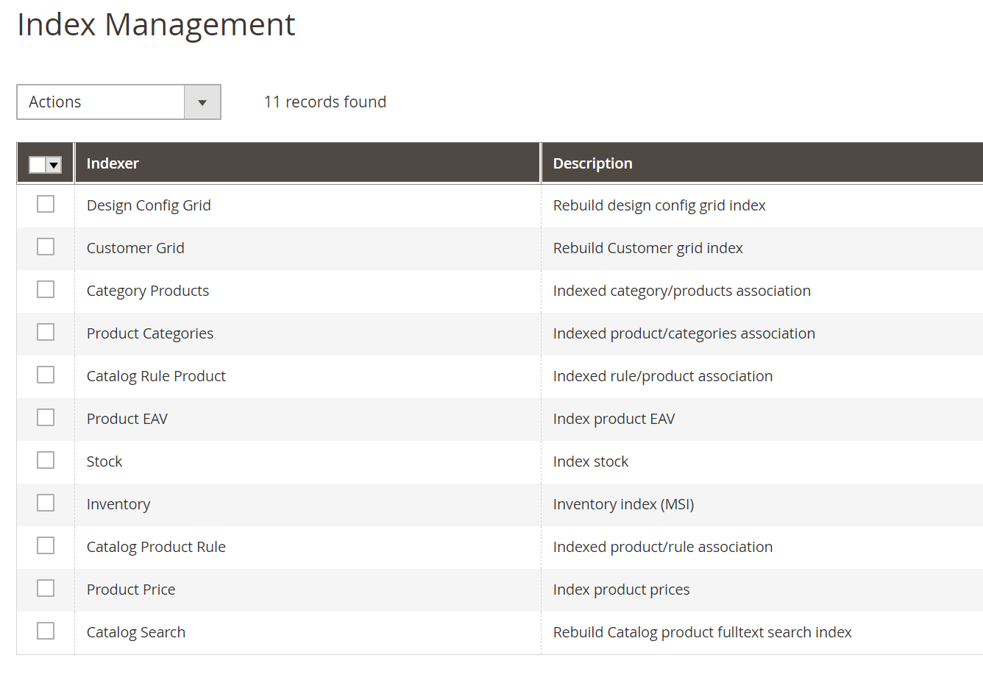This screenshot has width=983, height=697.
Task: Select the Customer Grid indexer checkbox
Action: 46,247
